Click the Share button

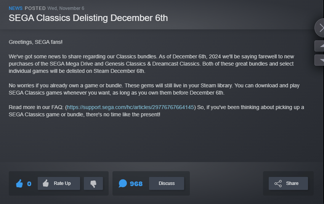(x=288, y=183)
